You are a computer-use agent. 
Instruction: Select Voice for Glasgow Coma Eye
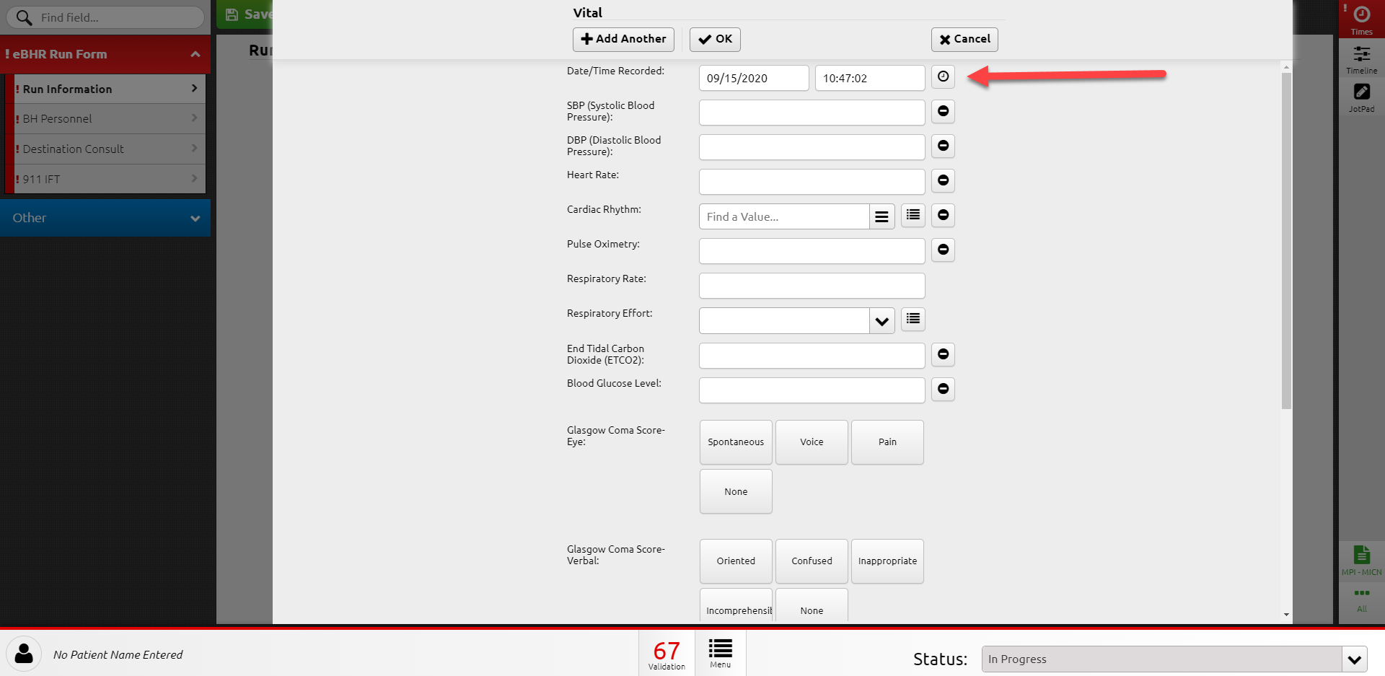point(812,442)
